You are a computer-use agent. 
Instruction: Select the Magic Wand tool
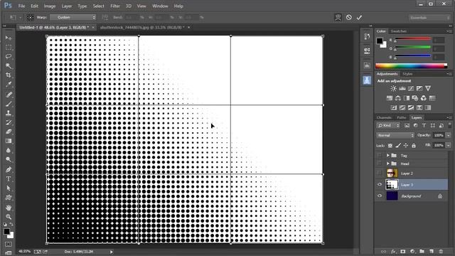pos(9,66)
